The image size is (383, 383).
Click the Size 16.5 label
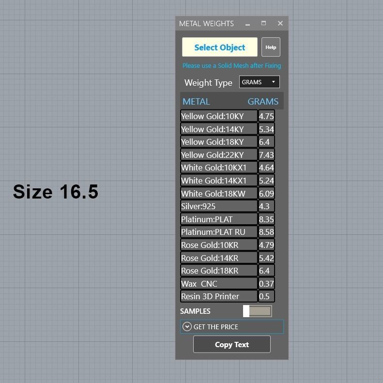point(56,192)
